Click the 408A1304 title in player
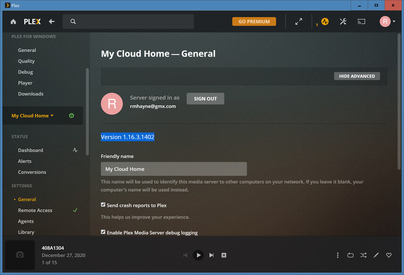Viewport: 404px width, 275px height. [53, 248]
